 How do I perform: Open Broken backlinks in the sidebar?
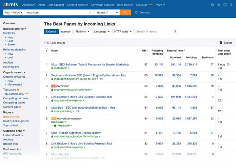pos(12,45)
